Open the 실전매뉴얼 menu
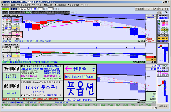The height and width of the screenshot is (112, 171). pos(74,5)
